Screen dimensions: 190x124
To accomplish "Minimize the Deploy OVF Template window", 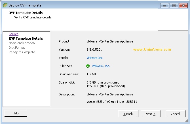I will point(164,6).
